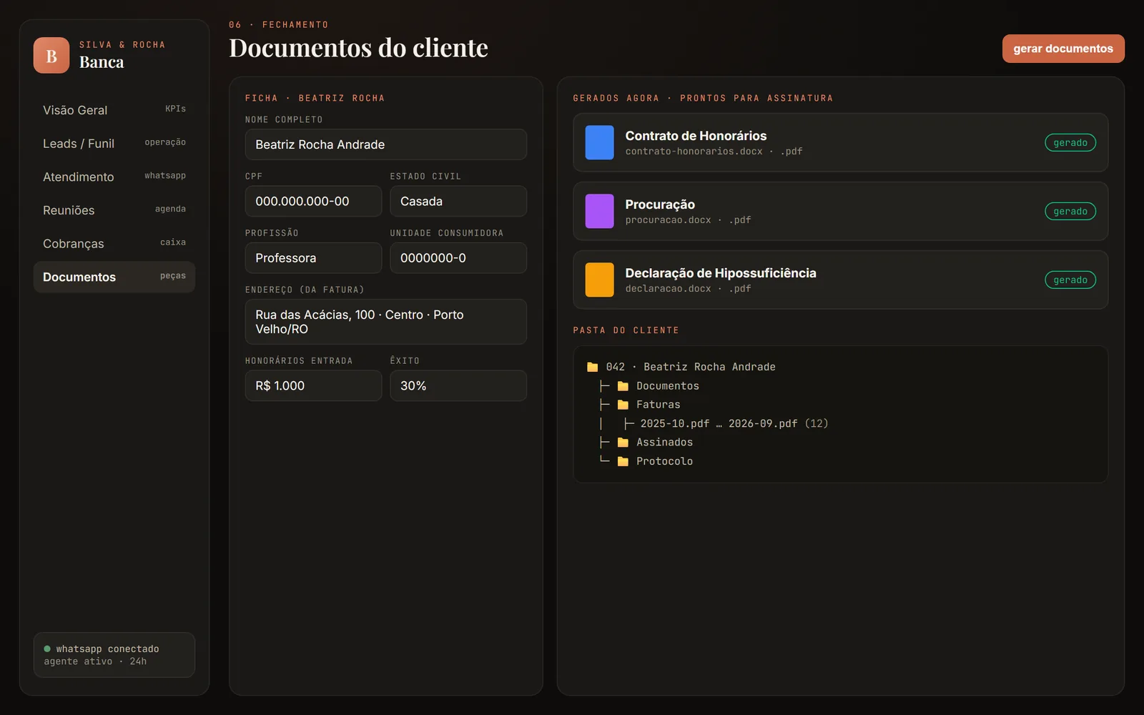This screenshot has height=715, width=1144.
Task: Click the 'KPIs' tag next to Visão Geral
Action: pyautogui.click(x=175, y=109)
